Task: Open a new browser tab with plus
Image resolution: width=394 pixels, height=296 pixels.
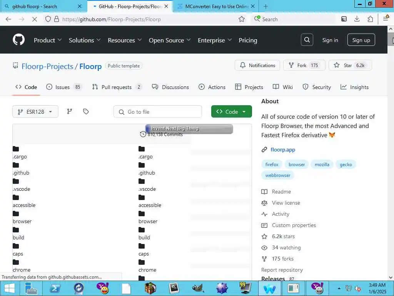Action: [265, 7]
